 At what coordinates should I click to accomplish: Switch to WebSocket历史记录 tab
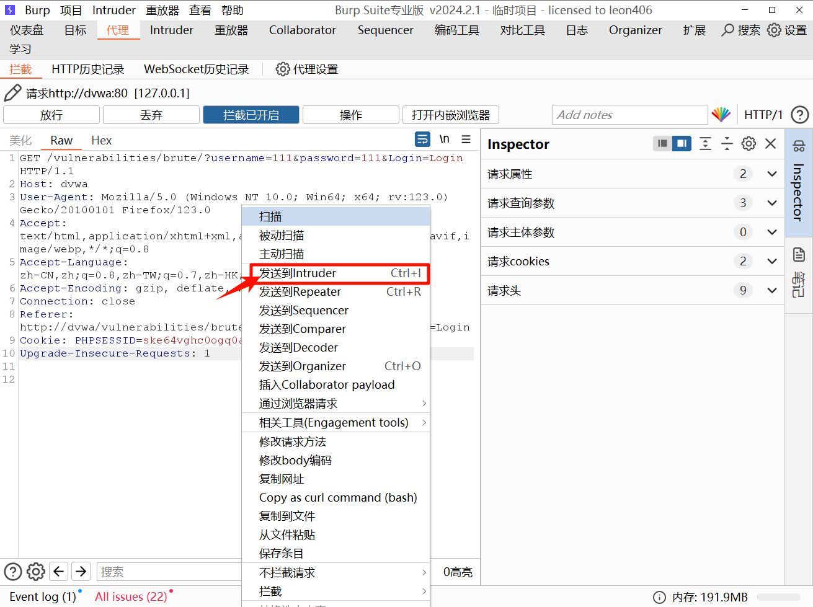pyautogui.click(x=196, y=69)
